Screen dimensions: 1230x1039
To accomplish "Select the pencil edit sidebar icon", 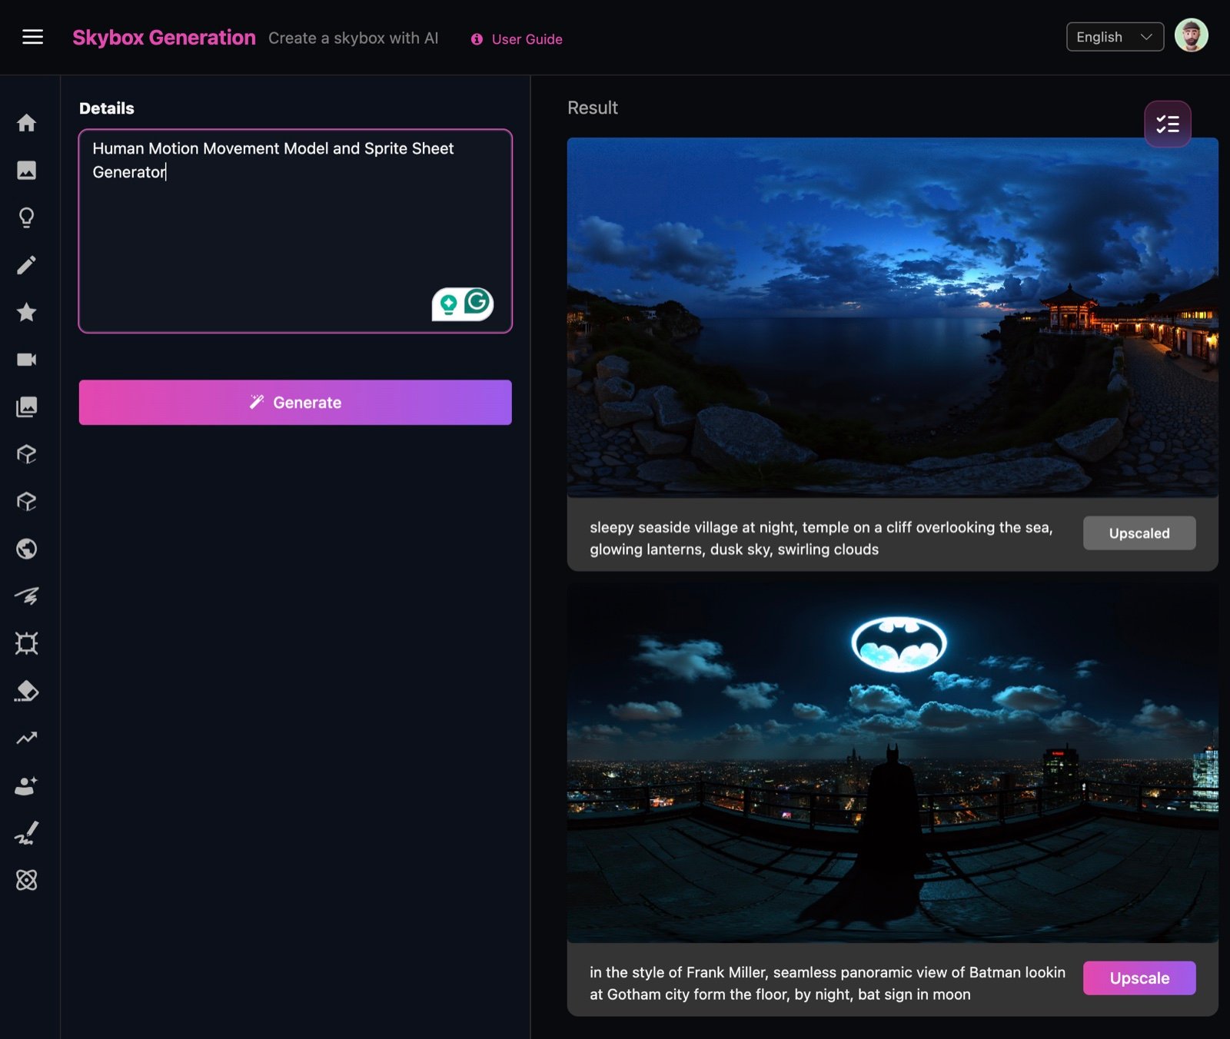I will 27,265.
